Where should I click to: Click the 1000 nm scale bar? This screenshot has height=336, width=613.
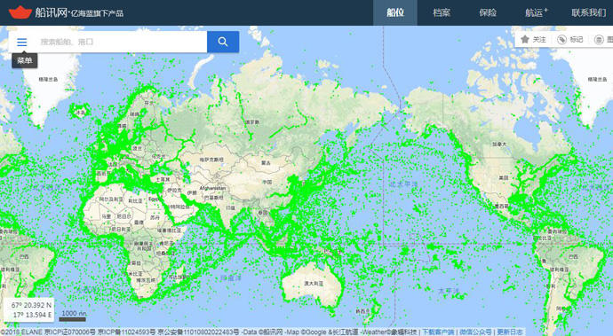[73, 316]
